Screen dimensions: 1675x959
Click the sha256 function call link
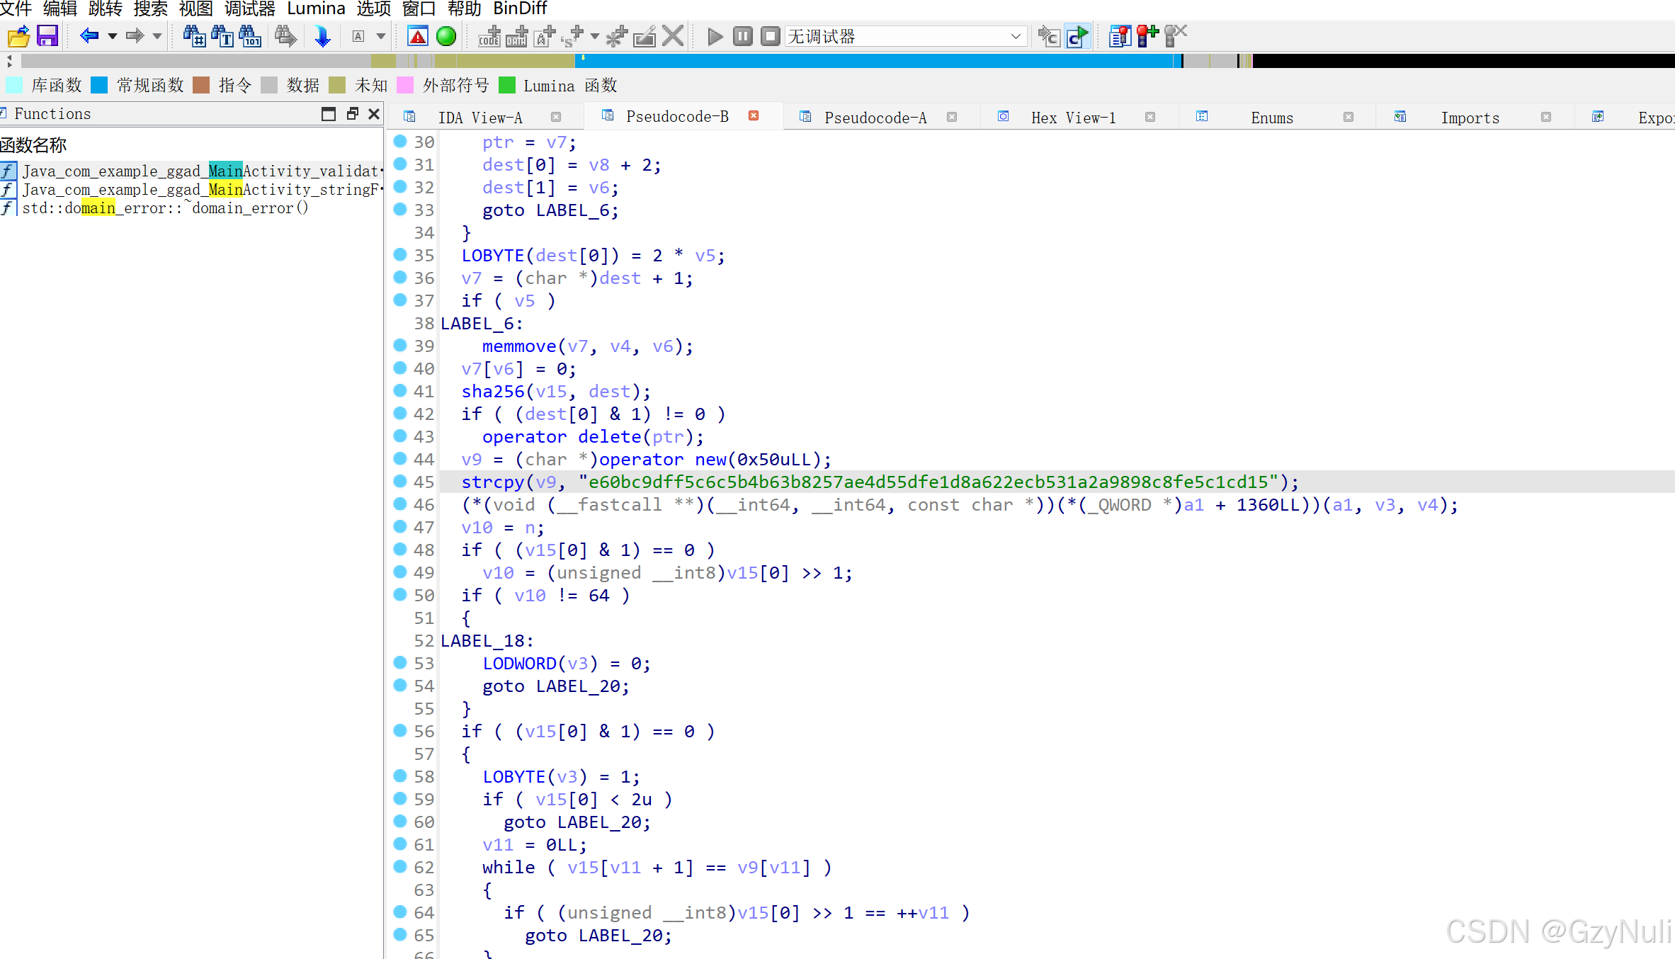tap(492, 391)
